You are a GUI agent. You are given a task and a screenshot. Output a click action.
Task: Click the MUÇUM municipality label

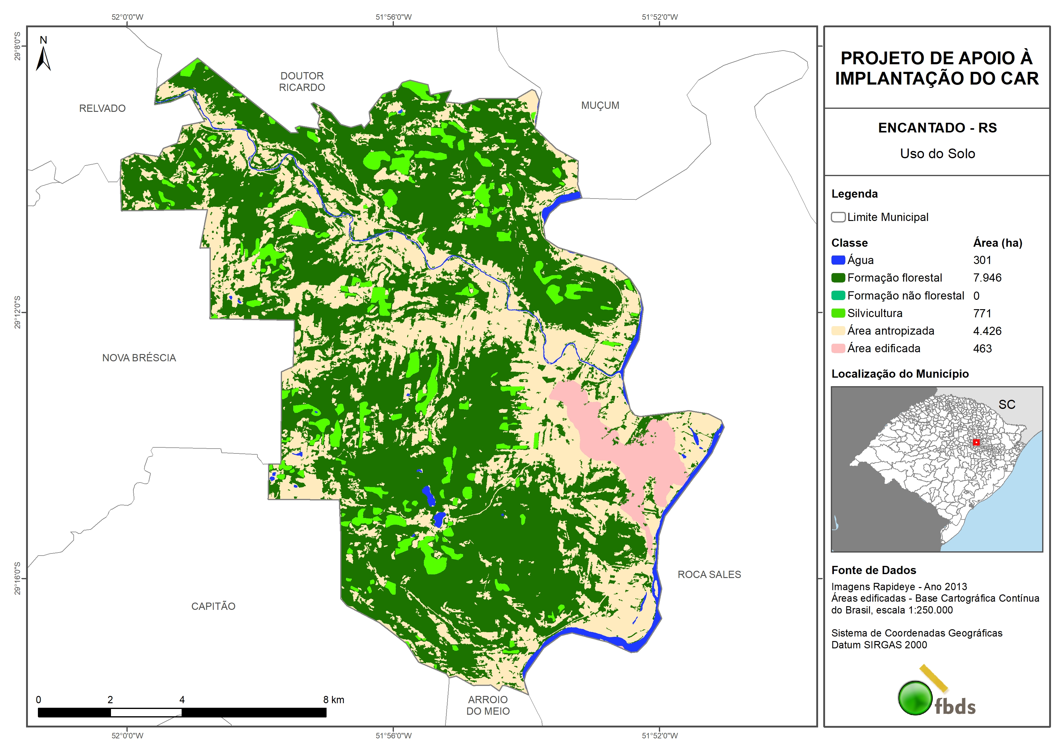[x=600, y=106]
